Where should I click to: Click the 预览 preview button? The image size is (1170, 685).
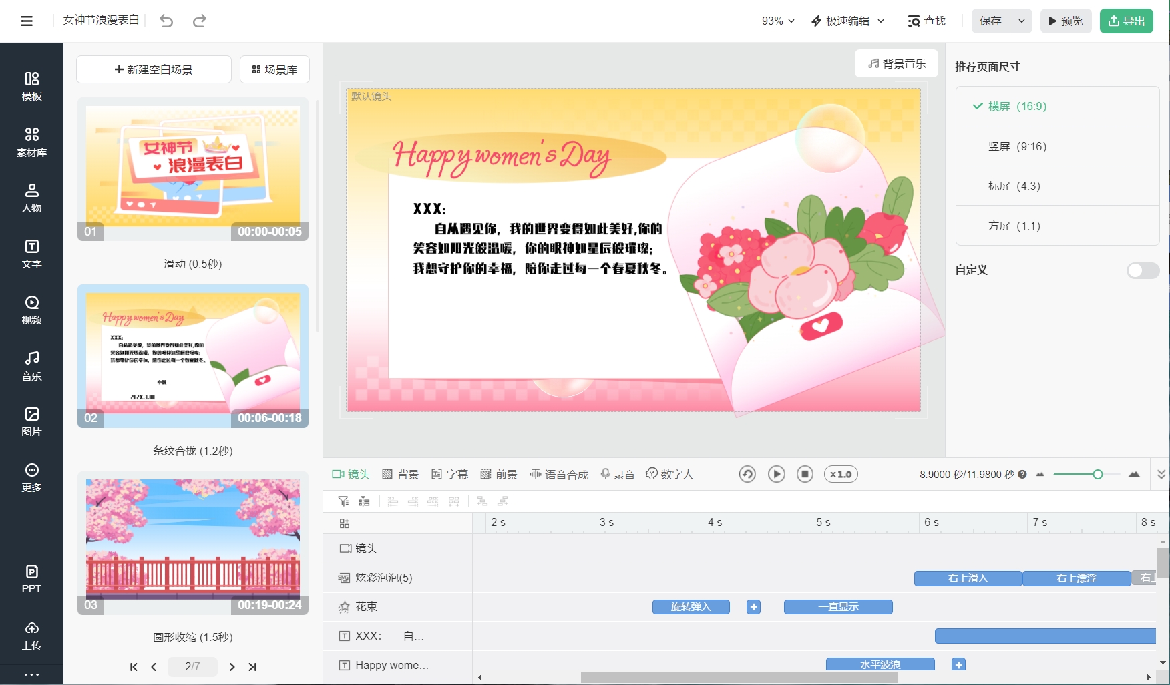(x=1066, y=21)
